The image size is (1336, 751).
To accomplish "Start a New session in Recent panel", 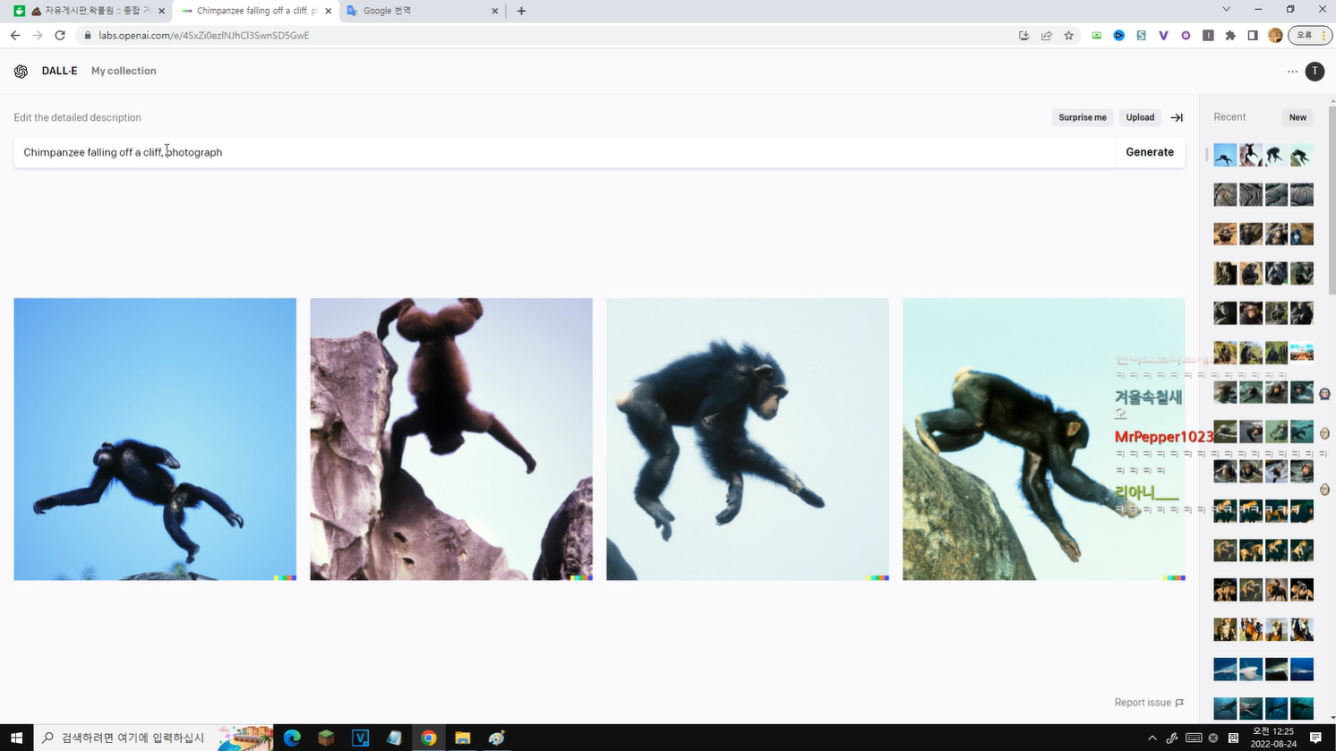I will (x=1297, y=117).
